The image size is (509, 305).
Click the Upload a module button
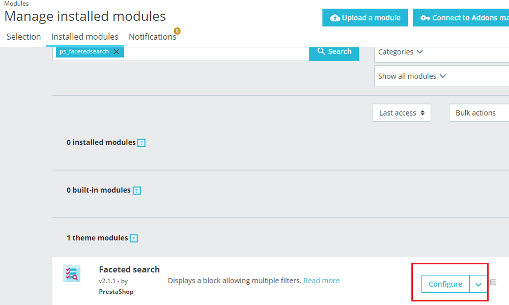(x=365, y=17)
